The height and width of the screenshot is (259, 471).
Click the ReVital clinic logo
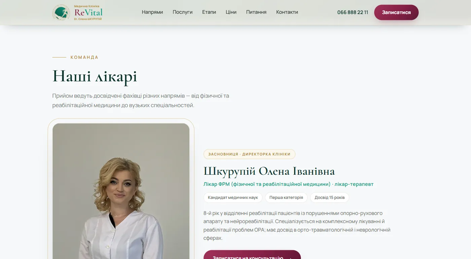77,12
